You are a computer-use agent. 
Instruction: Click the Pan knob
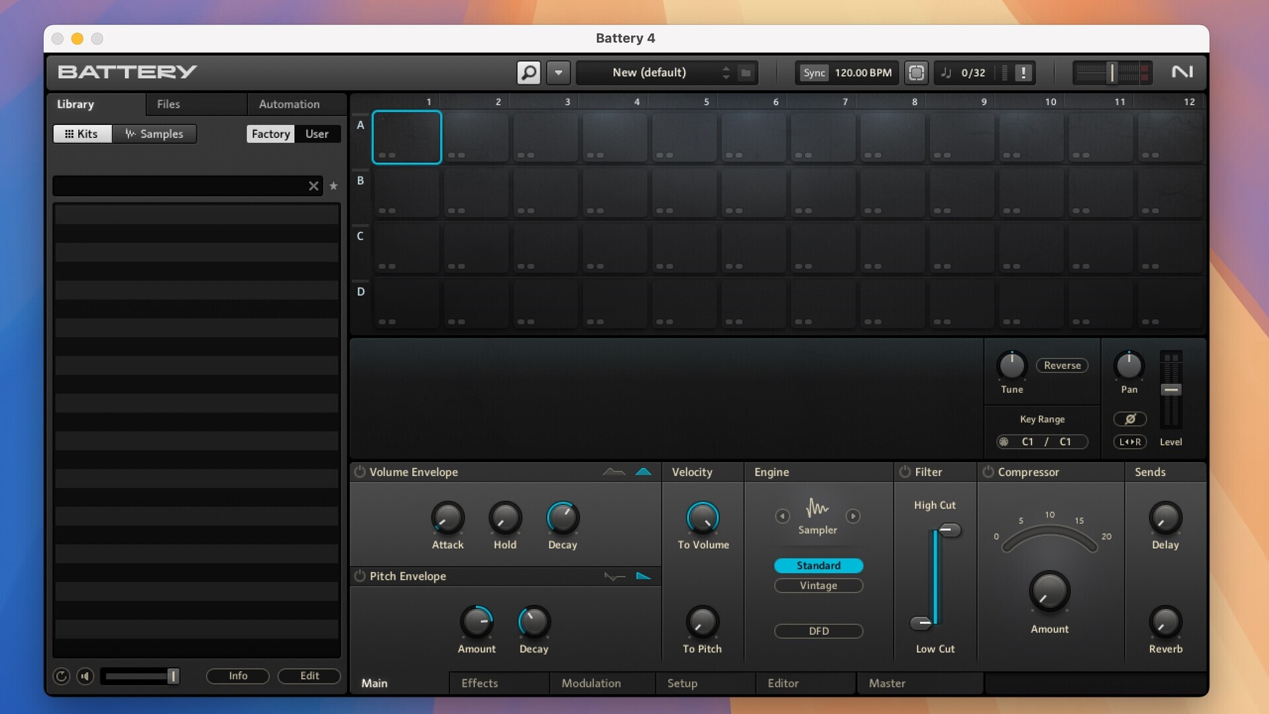tap(1129, 366)
